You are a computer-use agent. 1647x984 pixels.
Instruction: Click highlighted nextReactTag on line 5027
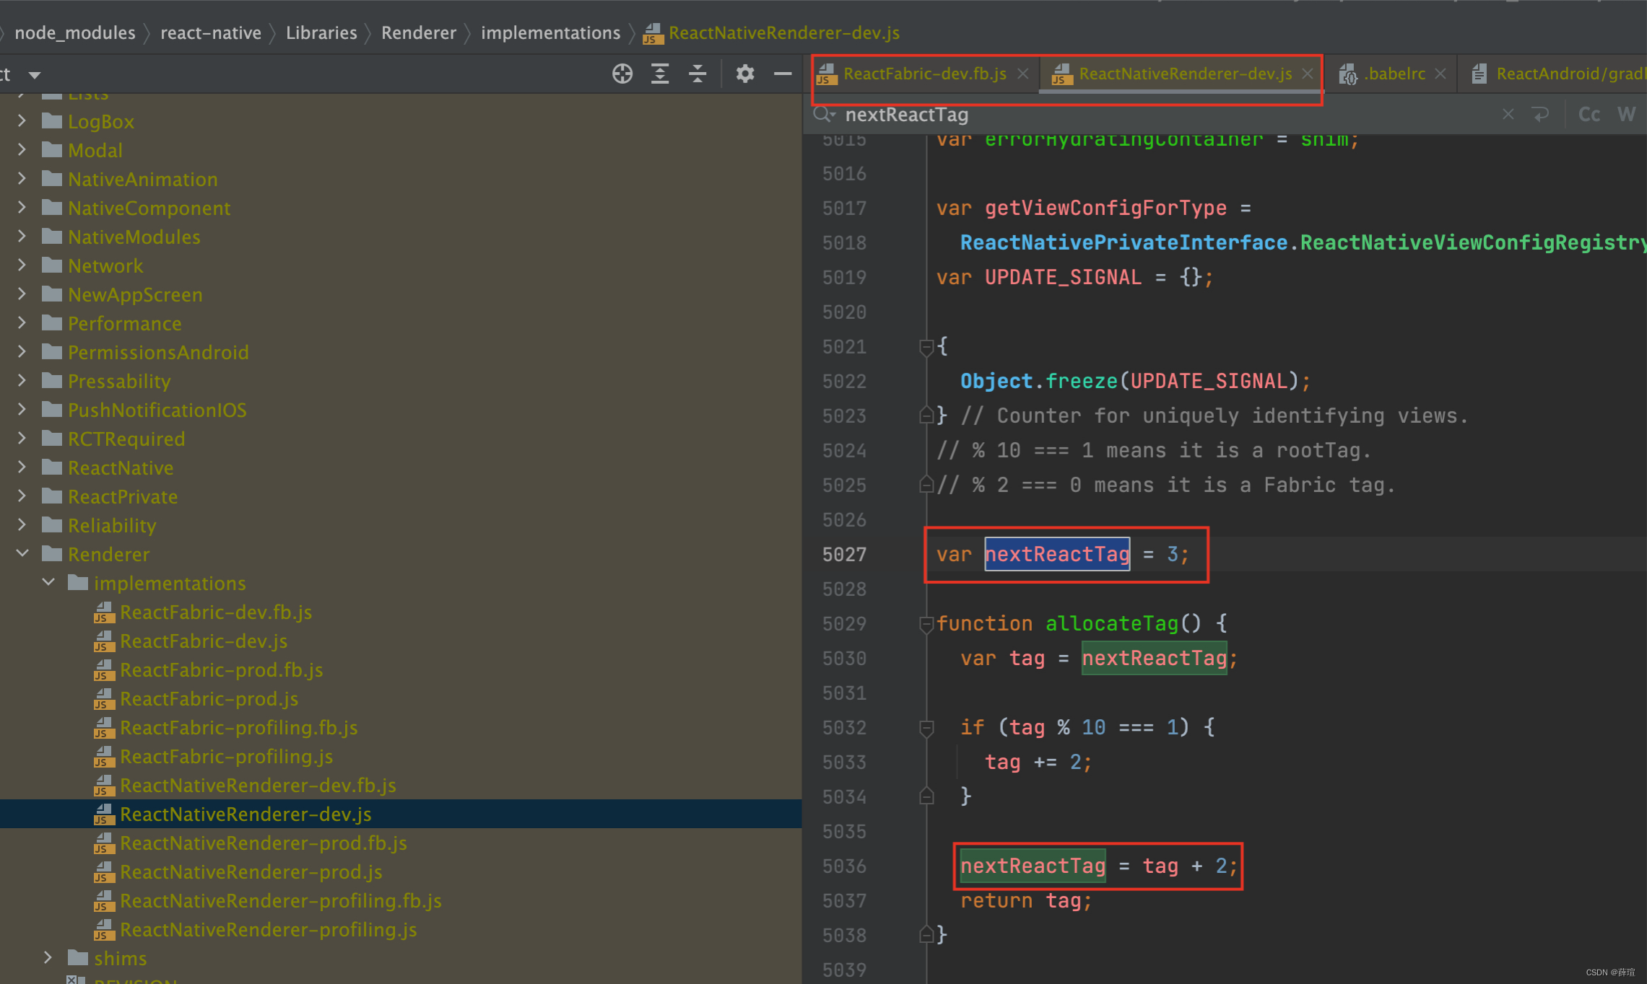1057,554
